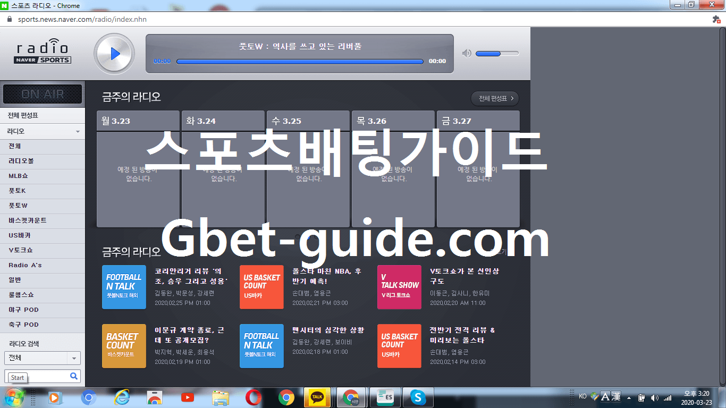Viewport: 726px width, 408px height.
Task: Select 풋토W in the sidebar
Action: pyautogui.click(x=43, y=206)
